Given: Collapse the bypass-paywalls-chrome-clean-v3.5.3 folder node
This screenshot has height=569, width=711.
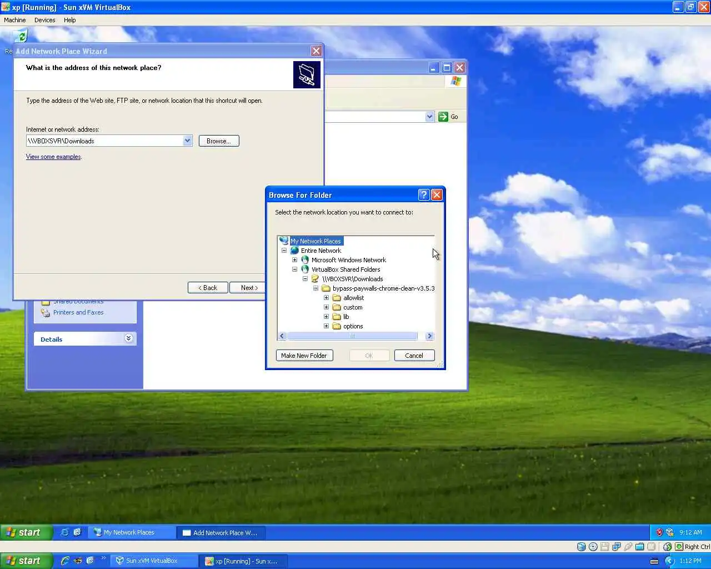Looking at the screenshot, I should (316, 288).
